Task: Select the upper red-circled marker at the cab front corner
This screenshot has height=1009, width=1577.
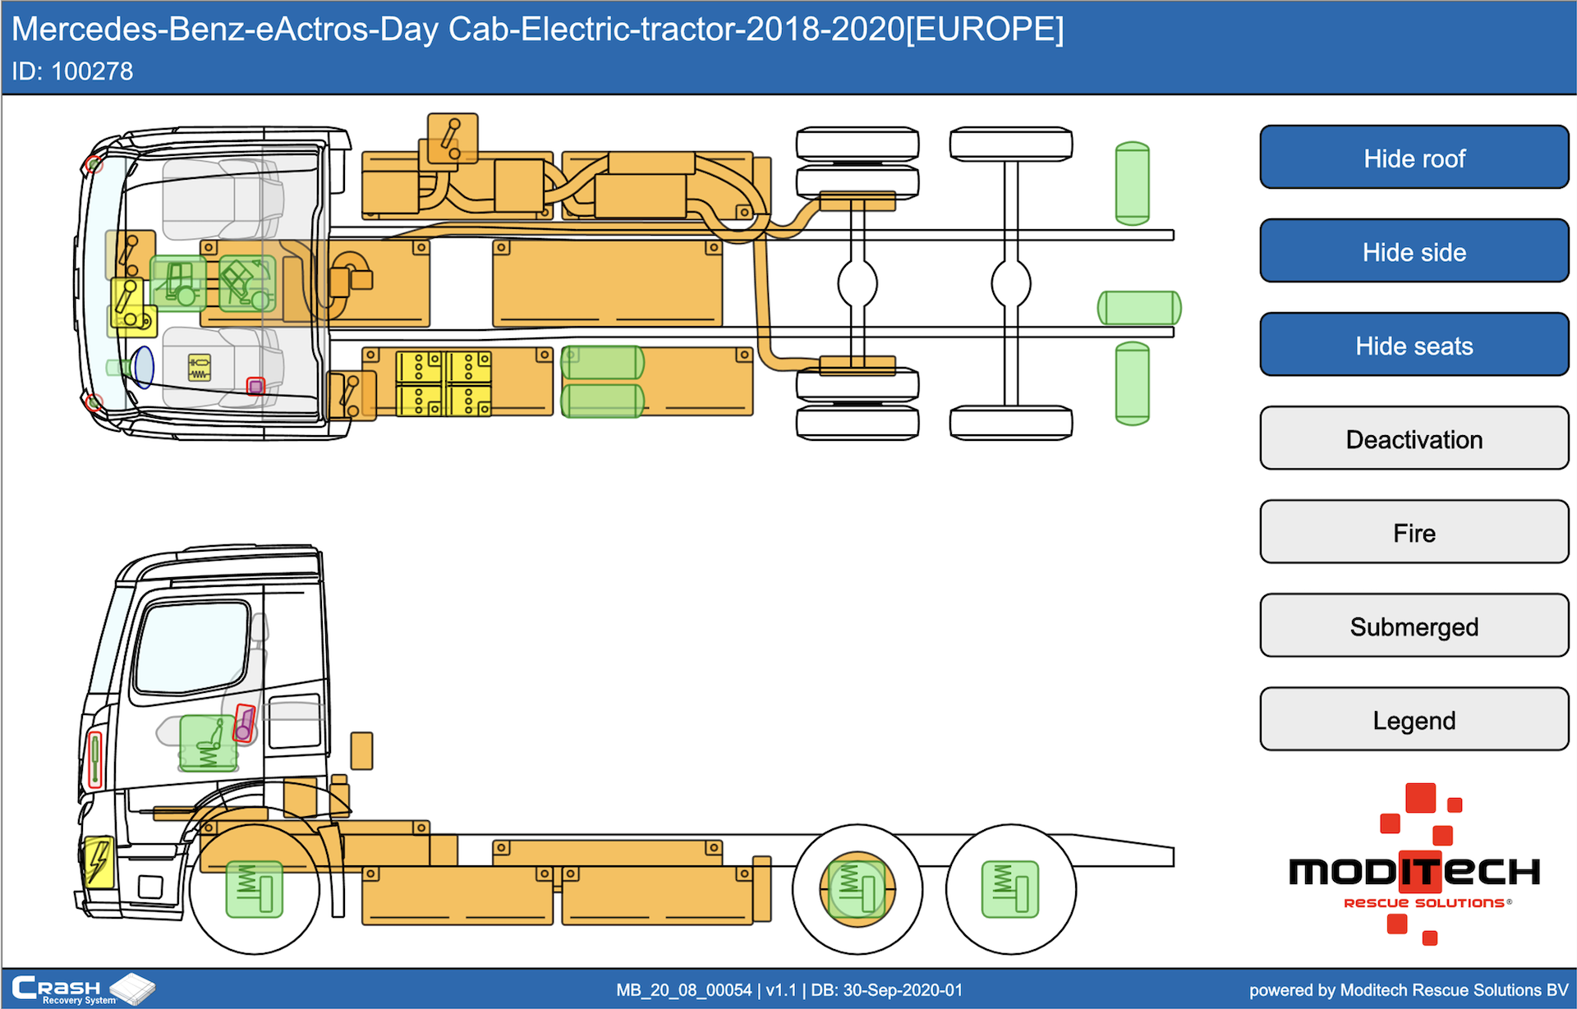Action: [94, 164]
